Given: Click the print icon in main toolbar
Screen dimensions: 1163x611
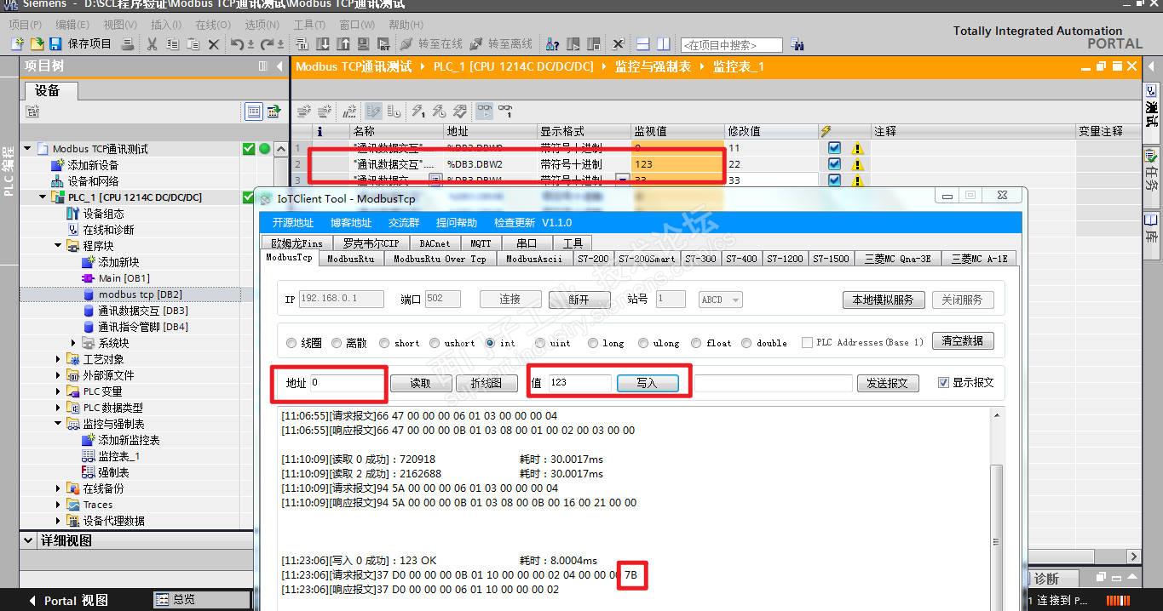Looking at the screenshot, I should tap(128, 44).
